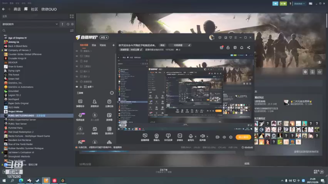Add a 多媒体 media source
The image size is (328, 184).
(x=180, y=137)
